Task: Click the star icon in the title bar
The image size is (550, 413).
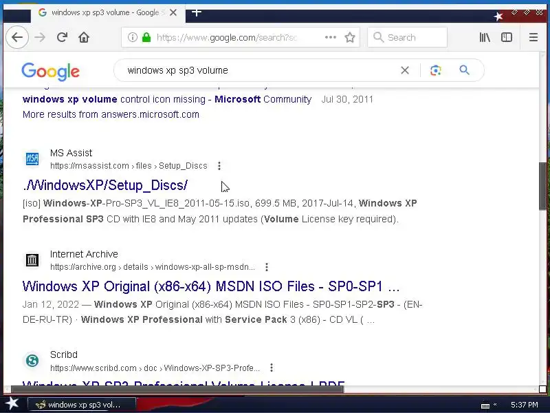Action: [498, 16]
